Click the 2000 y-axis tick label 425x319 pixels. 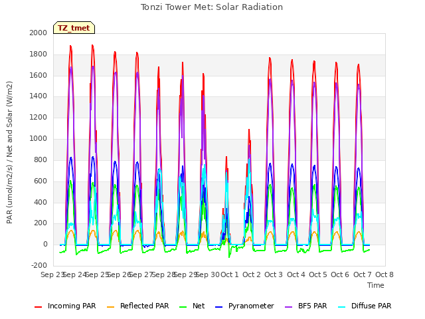pos(39,33)
